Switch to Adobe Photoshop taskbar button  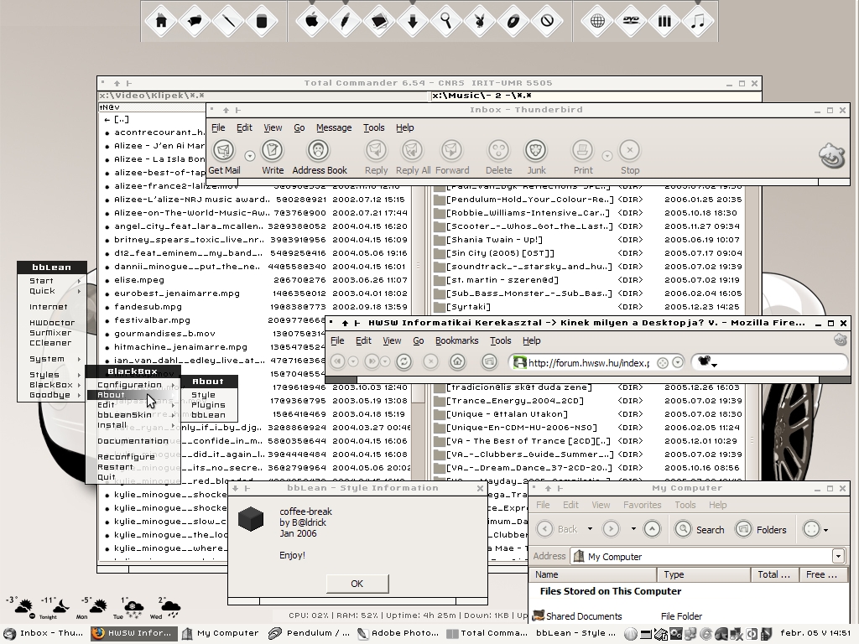(398, 633)
